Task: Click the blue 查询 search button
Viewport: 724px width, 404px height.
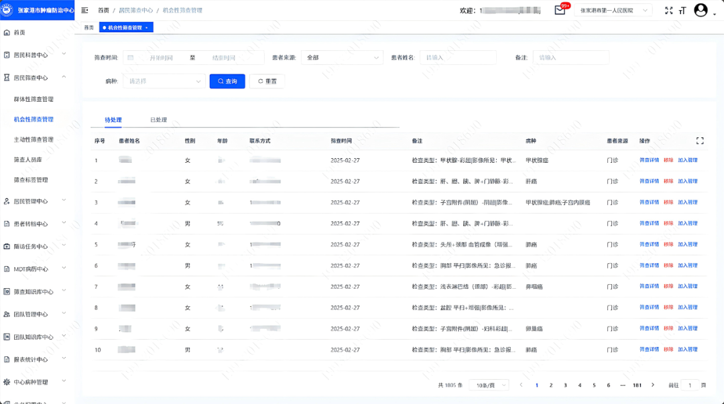Action: [227, 81]
